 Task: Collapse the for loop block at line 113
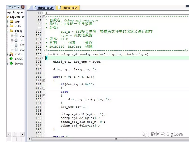(44, 81)
